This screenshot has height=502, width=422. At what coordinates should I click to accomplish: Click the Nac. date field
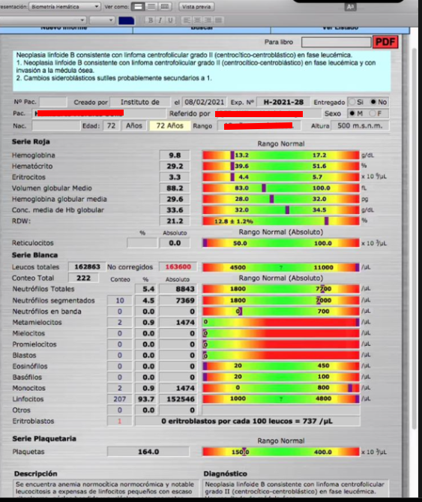(x=56, y=126)
